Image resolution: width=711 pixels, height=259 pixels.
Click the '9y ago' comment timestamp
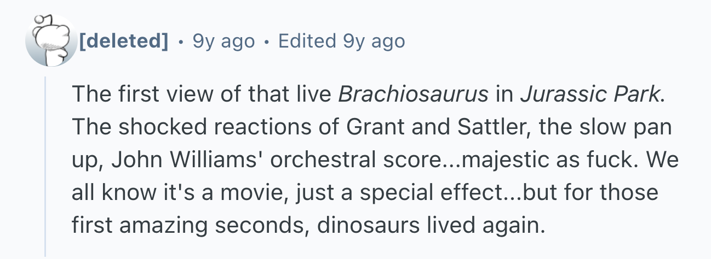[x=223, y=40]
